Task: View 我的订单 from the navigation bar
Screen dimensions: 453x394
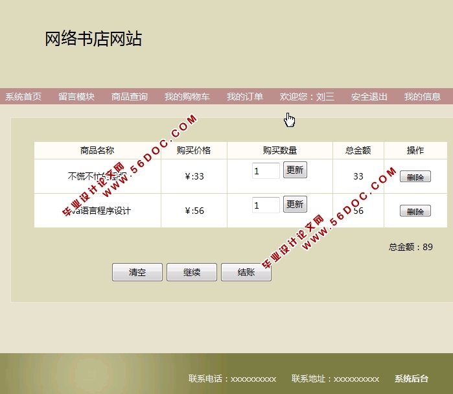Action: coord(244,97)
